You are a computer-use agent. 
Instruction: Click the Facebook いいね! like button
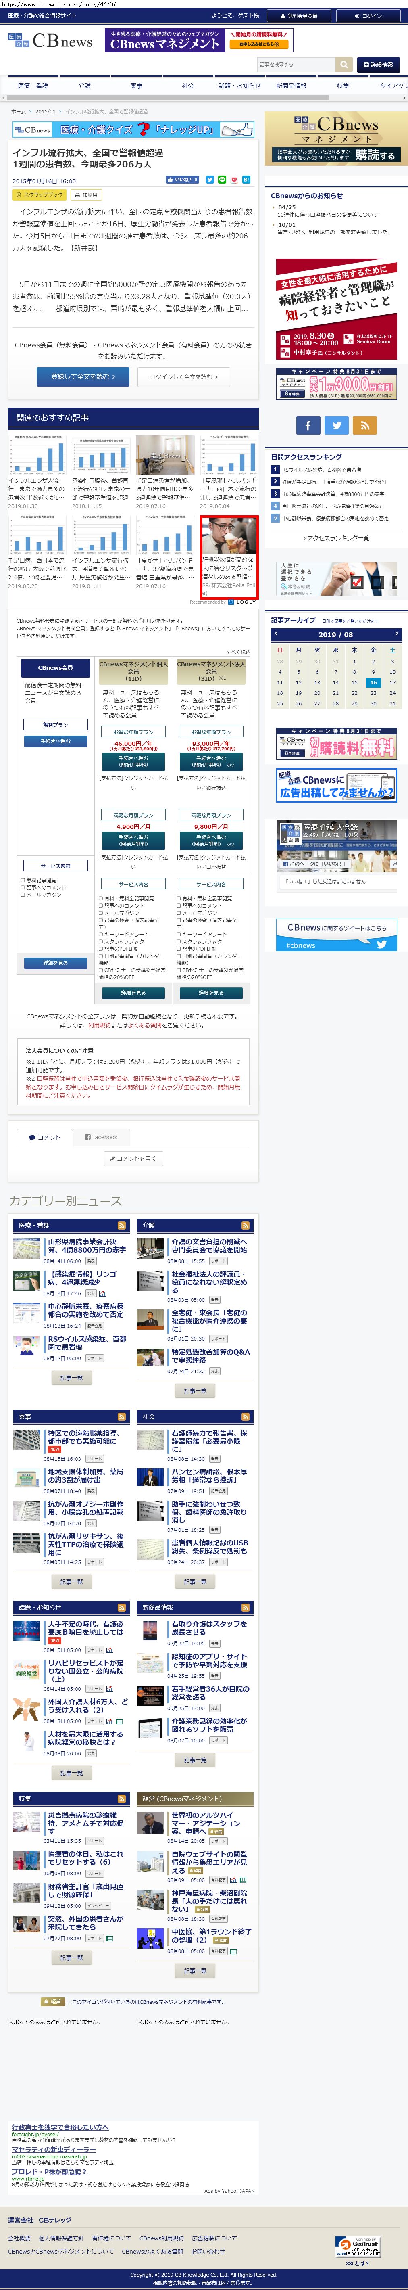tap(182, 180)
